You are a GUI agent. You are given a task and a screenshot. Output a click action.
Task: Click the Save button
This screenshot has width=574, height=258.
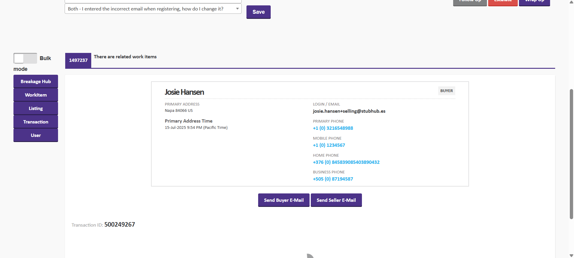coord(258,12)
